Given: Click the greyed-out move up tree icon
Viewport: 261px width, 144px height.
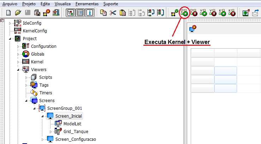Looking at the screenshot, I should 132,13.
